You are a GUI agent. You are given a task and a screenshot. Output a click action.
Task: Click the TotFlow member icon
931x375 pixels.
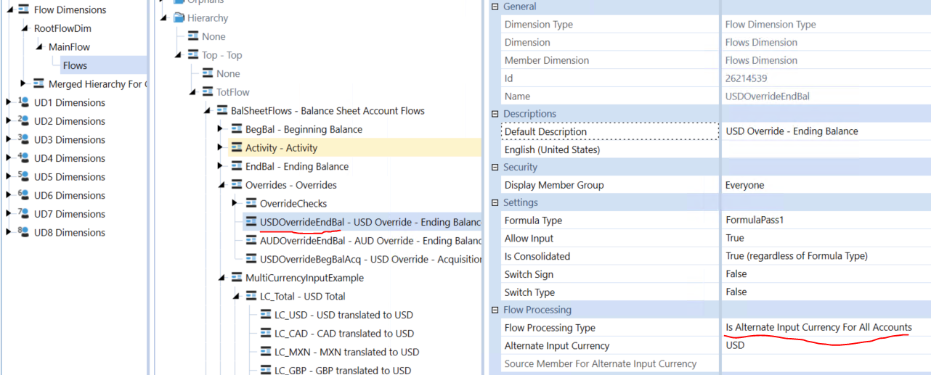(208, 92)
